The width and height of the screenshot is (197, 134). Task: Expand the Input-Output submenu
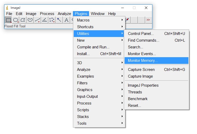99,96
